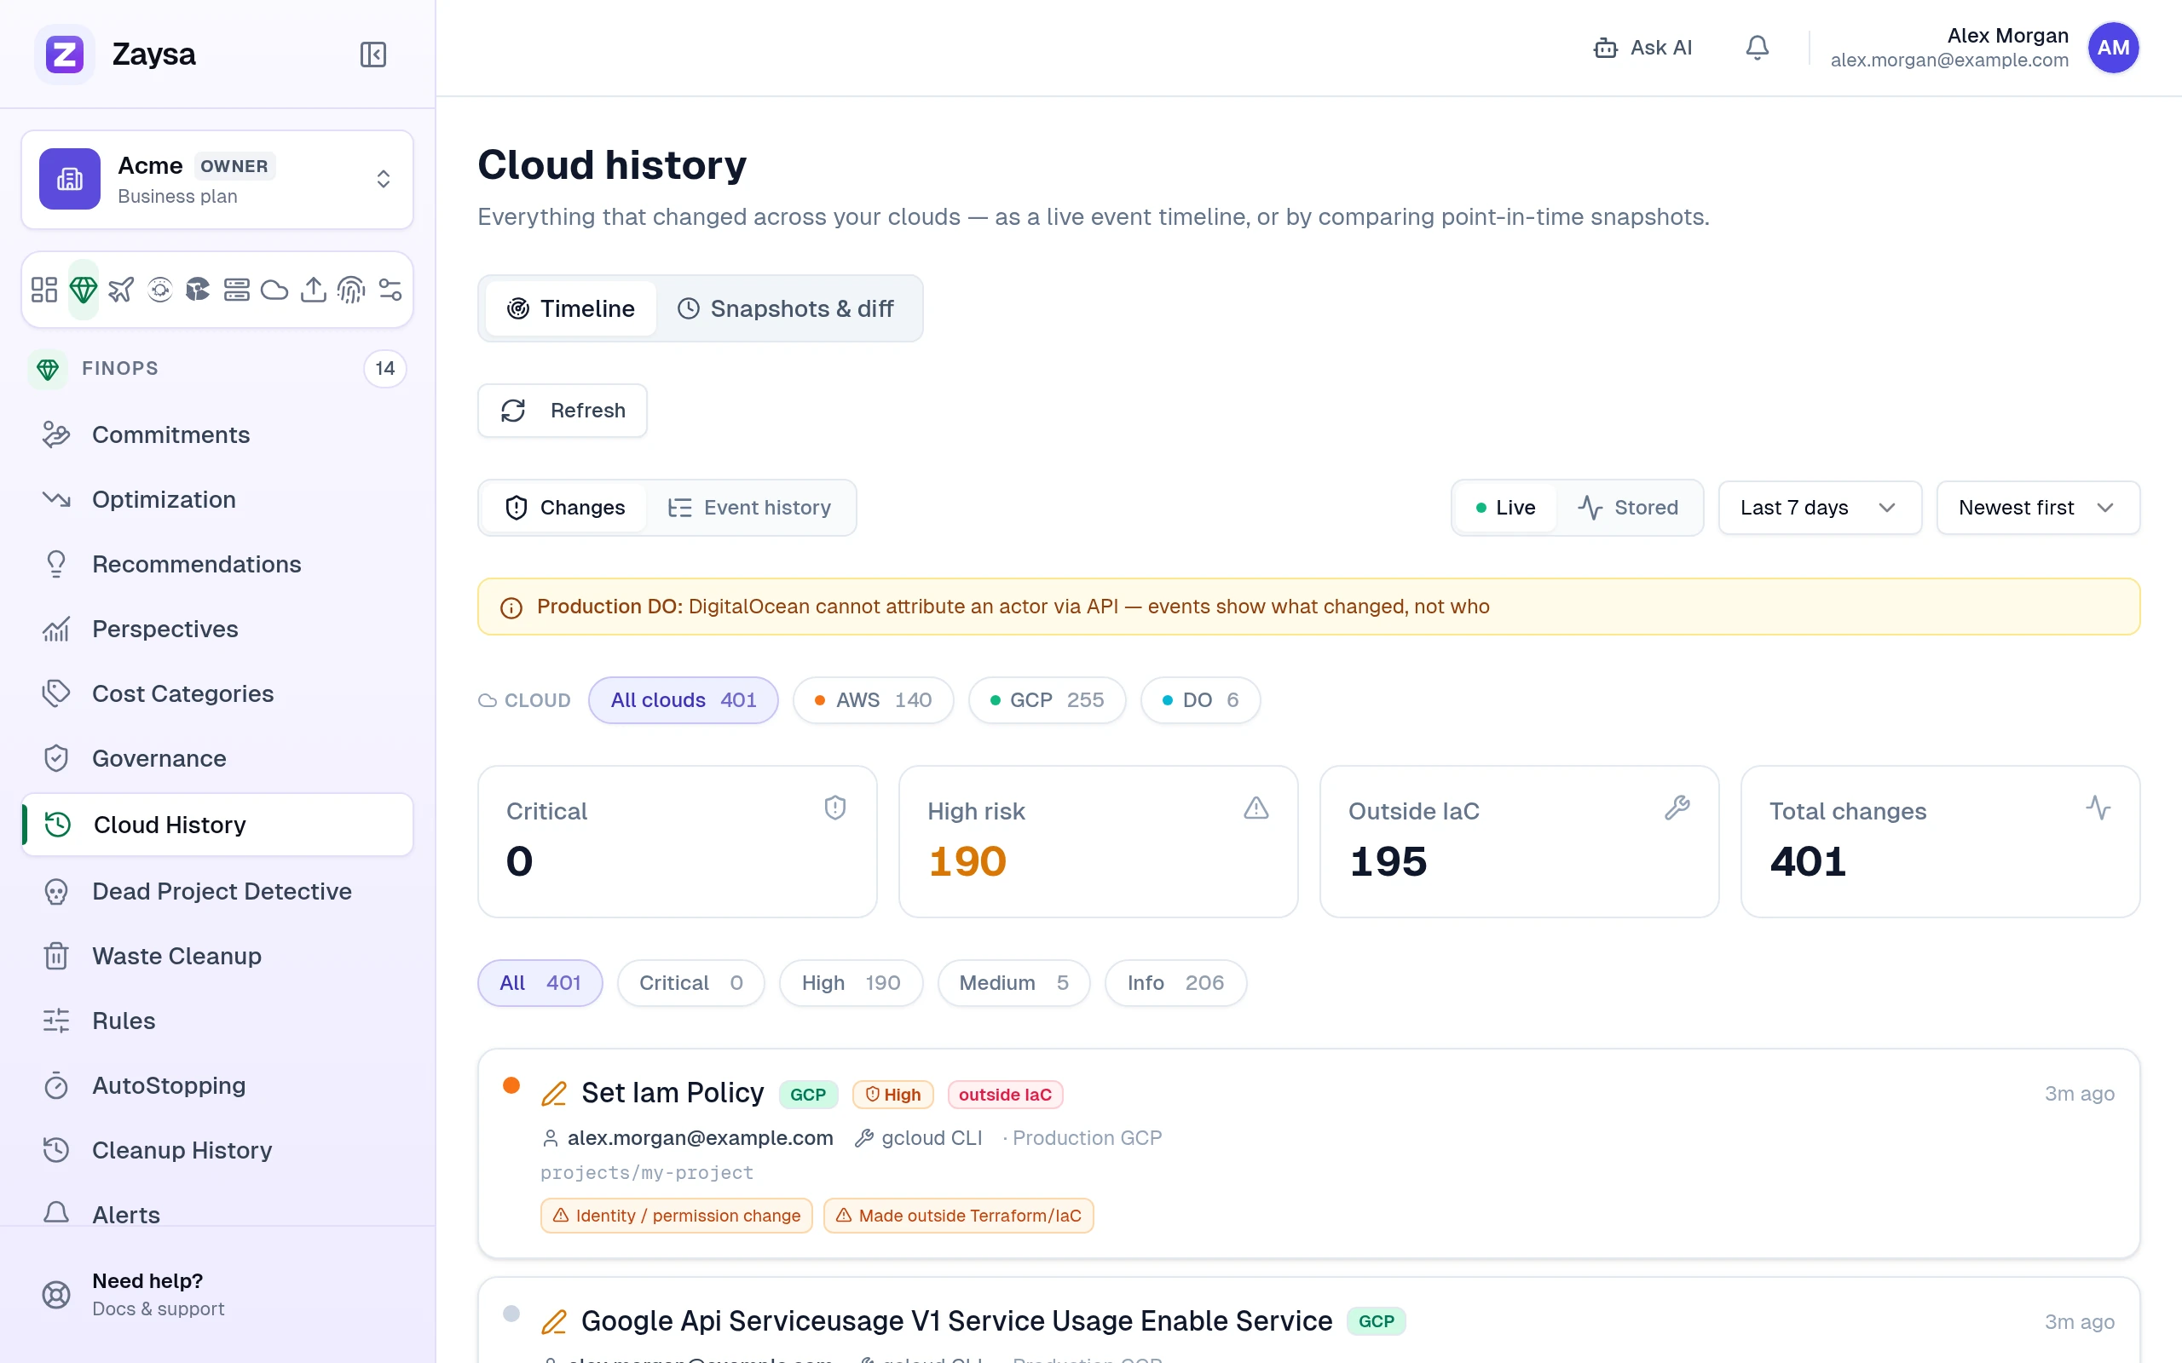Select the All 401 severity filter
The height and width of the screenshot is (1363, 2182).
click(x=540, y=982)
